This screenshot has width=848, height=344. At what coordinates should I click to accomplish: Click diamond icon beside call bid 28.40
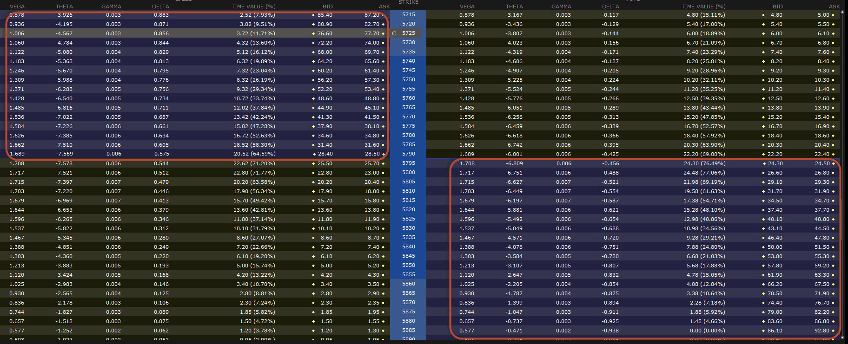[x=313, y=154]
